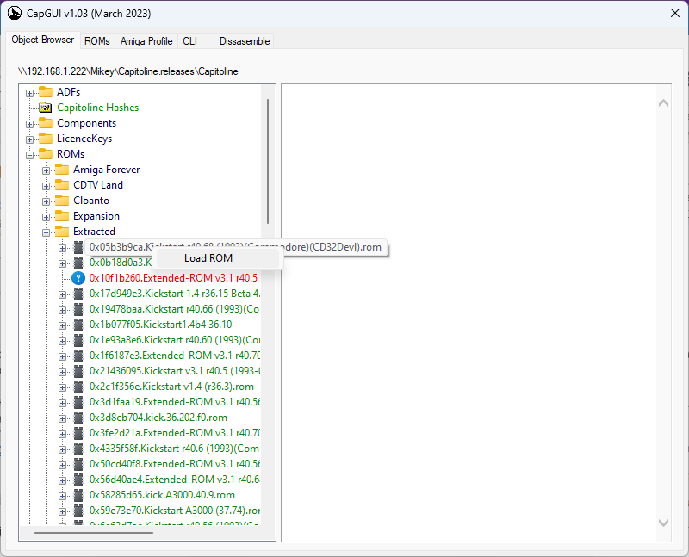This screenshot has height=557, width=689.
Task: Click the tree horizontal scrollbar thumb
Action: (x=94, y=533)
